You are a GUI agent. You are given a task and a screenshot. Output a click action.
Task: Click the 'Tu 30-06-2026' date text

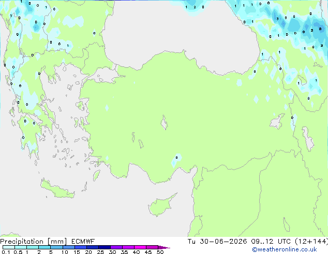click(x=217, y=242)
